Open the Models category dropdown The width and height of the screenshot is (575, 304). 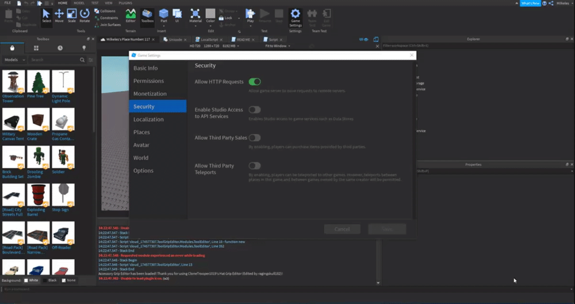click(x=14, y=60)
